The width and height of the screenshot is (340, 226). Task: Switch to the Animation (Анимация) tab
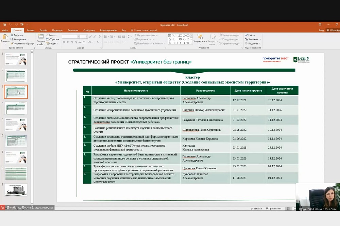pos(73,30)
